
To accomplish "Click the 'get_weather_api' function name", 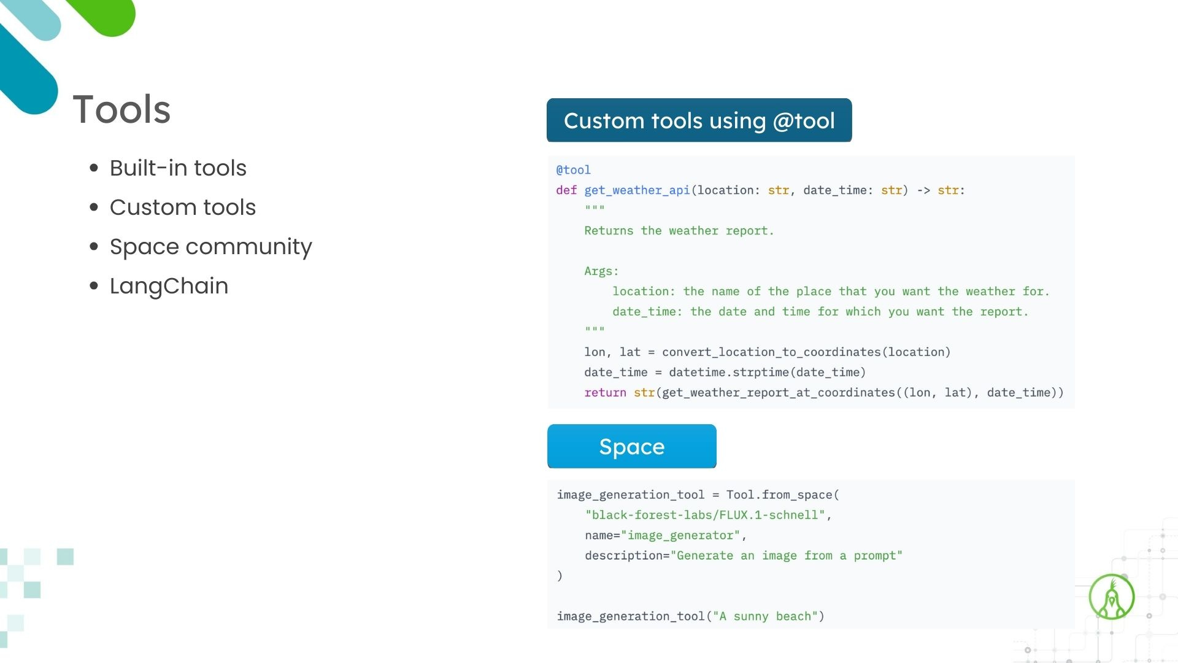I will click(637, 190).
